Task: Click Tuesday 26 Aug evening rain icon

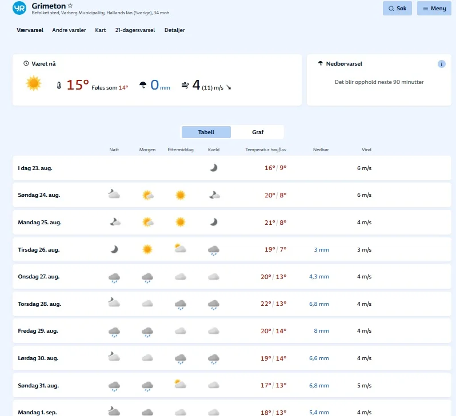Action: coord(214,250)
